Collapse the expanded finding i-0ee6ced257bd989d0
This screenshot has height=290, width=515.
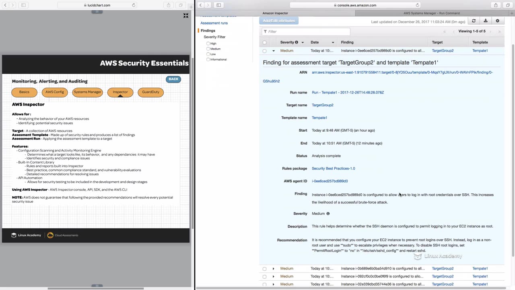click(x=274, y=51)
